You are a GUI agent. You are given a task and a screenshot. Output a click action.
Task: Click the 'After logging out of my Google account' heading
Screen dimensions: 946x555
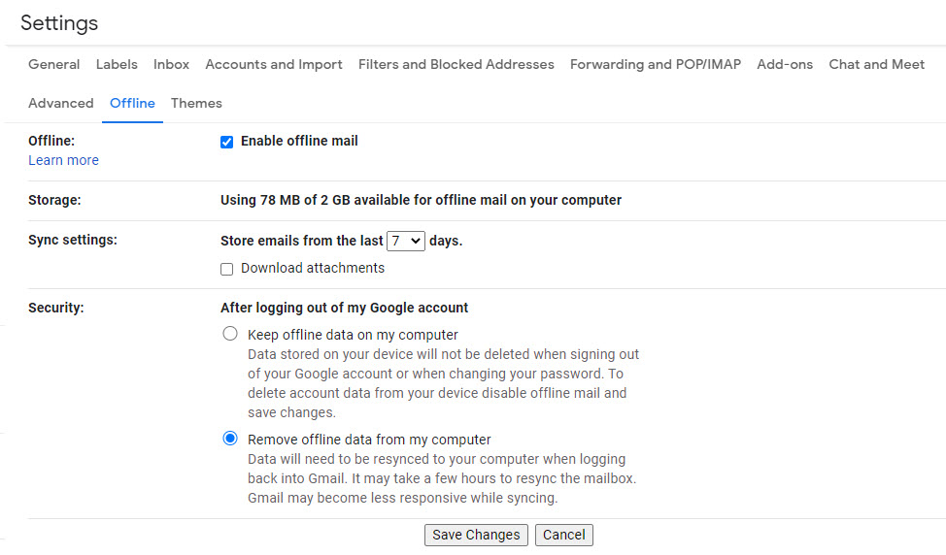coord(345,308)
